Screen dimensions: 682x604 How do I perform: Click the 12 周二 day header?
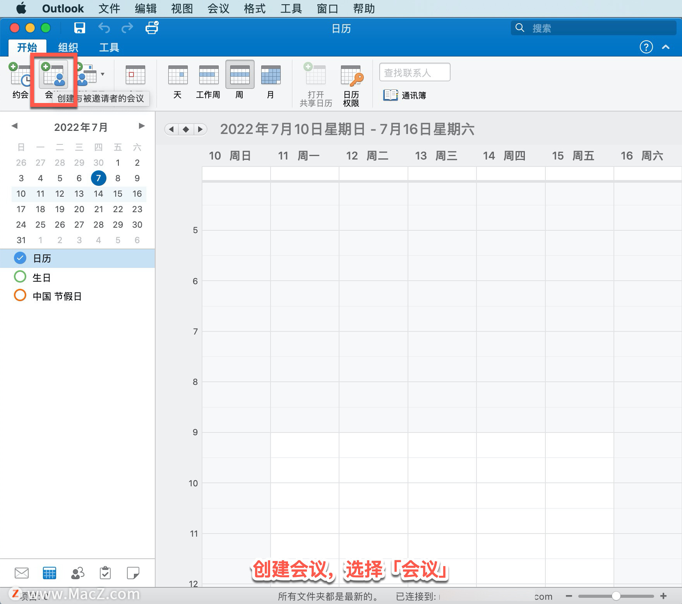pos(367,156)
